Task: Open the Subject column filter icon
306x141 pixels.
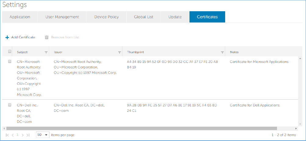Action: click(46, 52)
